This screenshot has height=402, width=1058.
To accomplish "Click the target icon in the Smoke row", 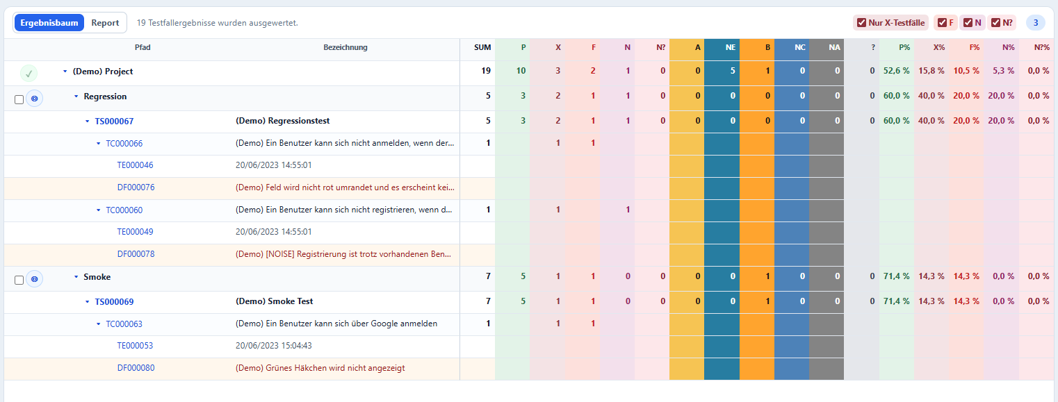I will pos(35,279).
